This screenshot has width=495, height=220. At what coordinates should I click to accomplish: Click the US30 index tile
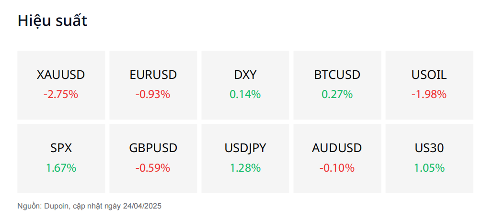pyautogui.click(x=429, y=158)
